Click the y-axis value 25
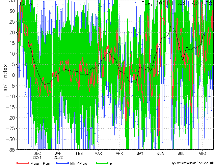The width and height of the screenshot is (214, 165). (12, 22)
